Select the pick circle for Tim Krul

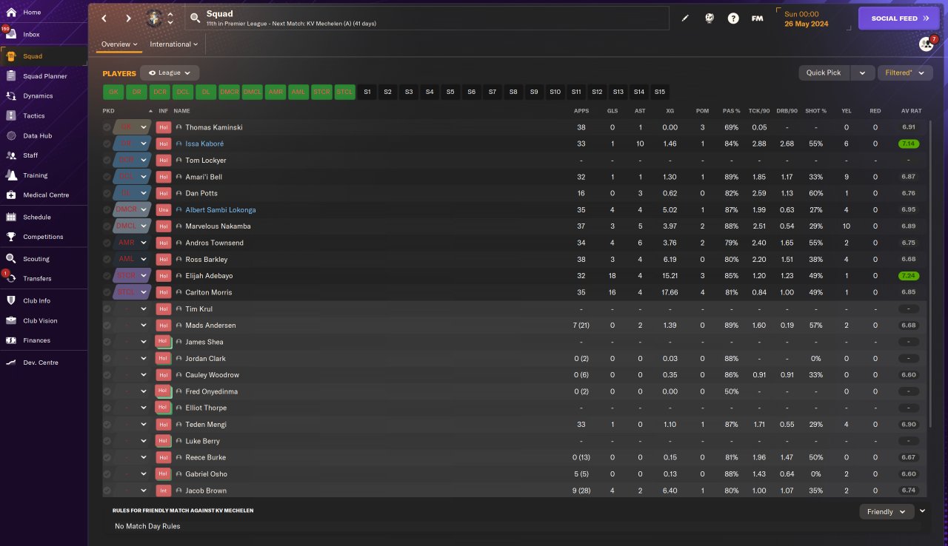point(107,309)
